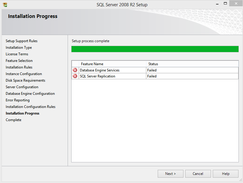Click the Status column header
243x183 pixels.
click(192, 64)
